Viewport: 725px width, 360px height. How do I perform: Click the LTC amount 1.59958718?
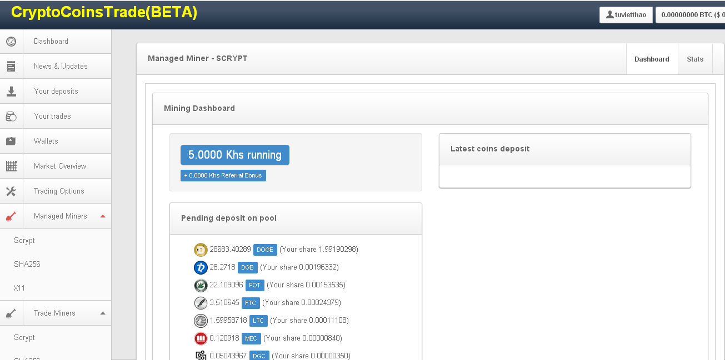pos(228,320)
